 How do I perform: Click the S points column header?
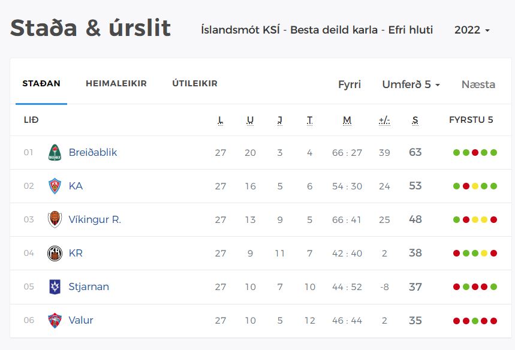coord(415,120)
